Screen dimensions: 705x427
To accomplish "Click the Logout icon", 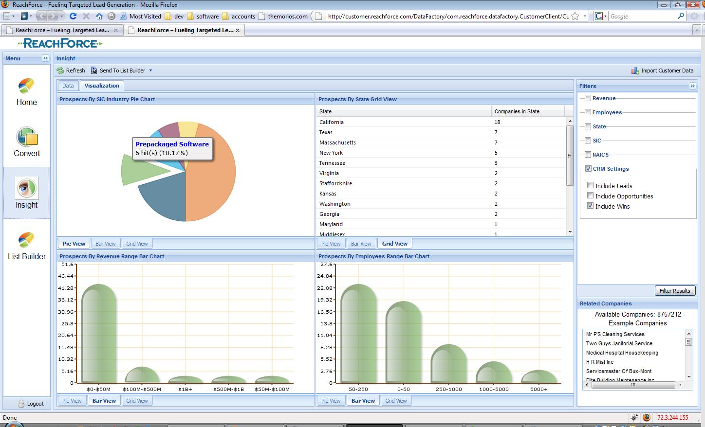I will 21,404.
